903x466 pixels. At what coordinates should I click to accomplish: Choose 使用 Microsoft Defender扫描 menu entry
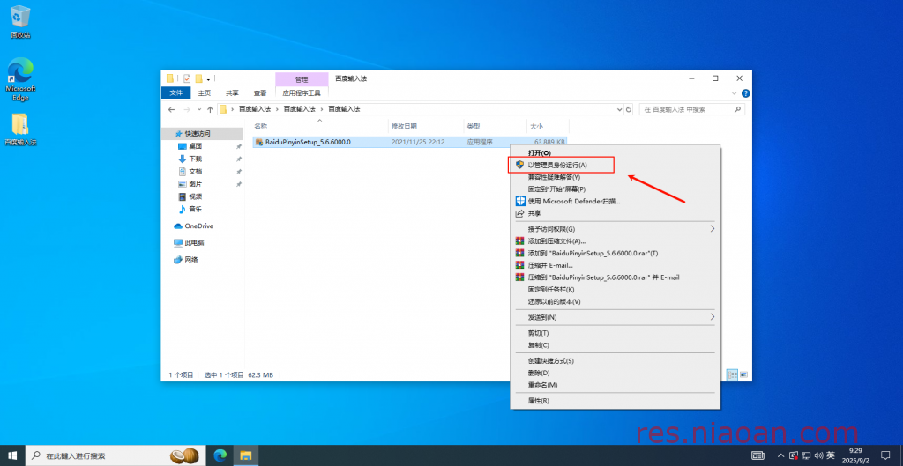[x=615, y=202]
